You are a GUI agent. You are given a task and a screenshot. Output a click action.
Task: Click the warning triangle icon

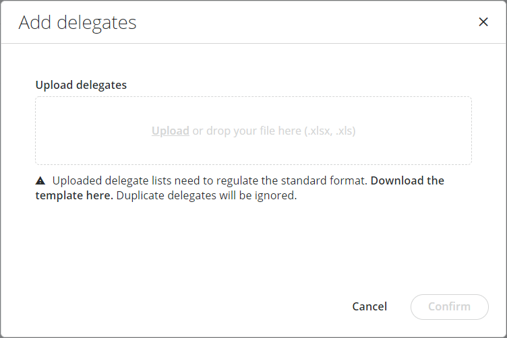point(40,180)
